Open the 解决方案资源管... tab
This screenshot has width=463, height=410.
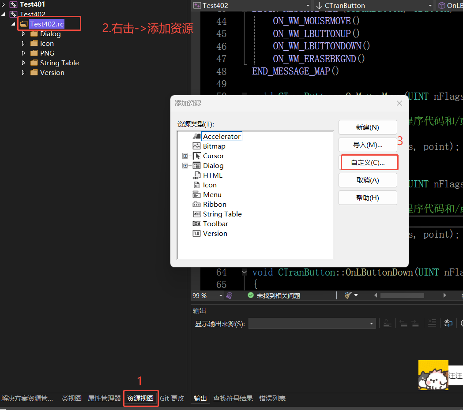coord(27,398)
